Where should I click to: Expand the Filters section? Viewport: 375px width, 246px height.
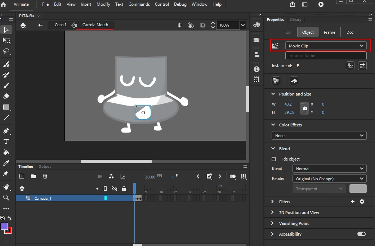point(285,202)
